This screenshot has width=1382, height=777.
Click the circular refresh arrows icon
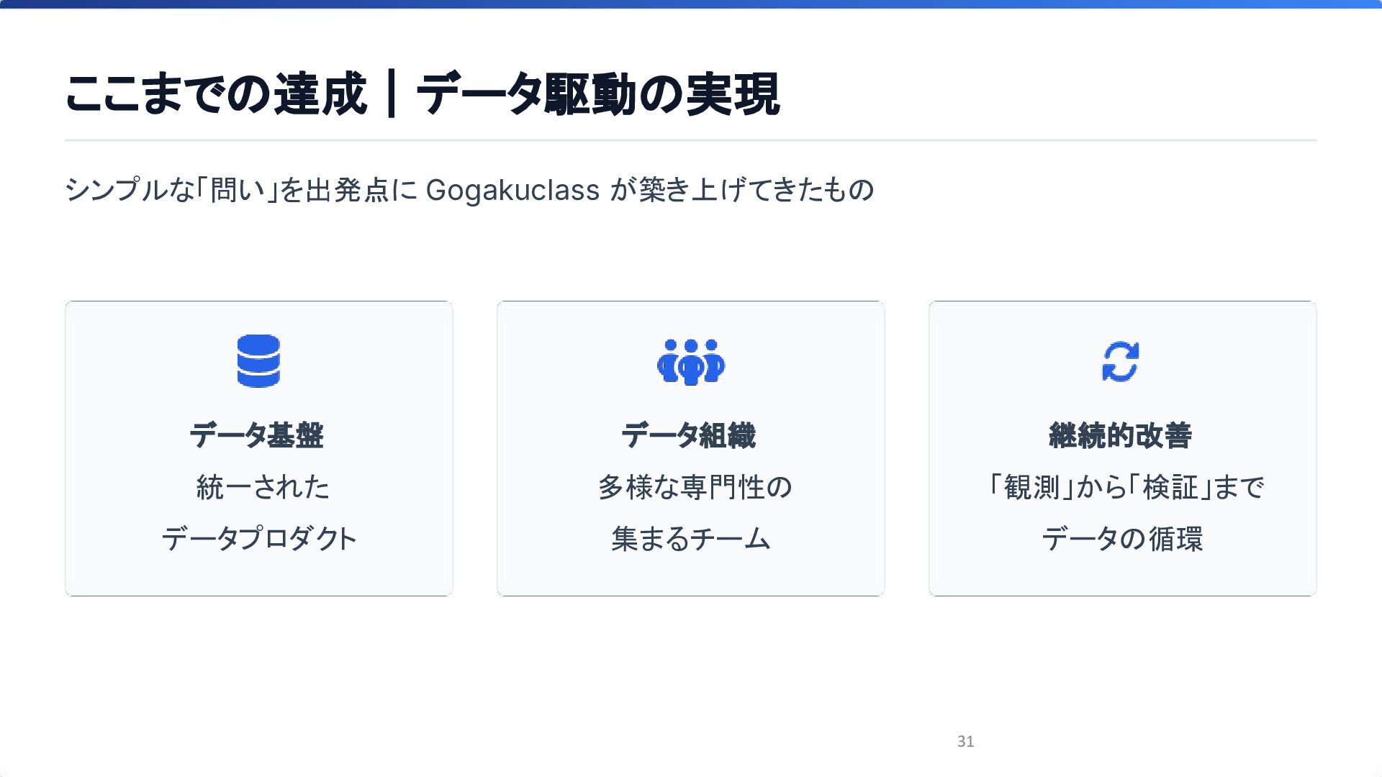[x=1121, y=361]
